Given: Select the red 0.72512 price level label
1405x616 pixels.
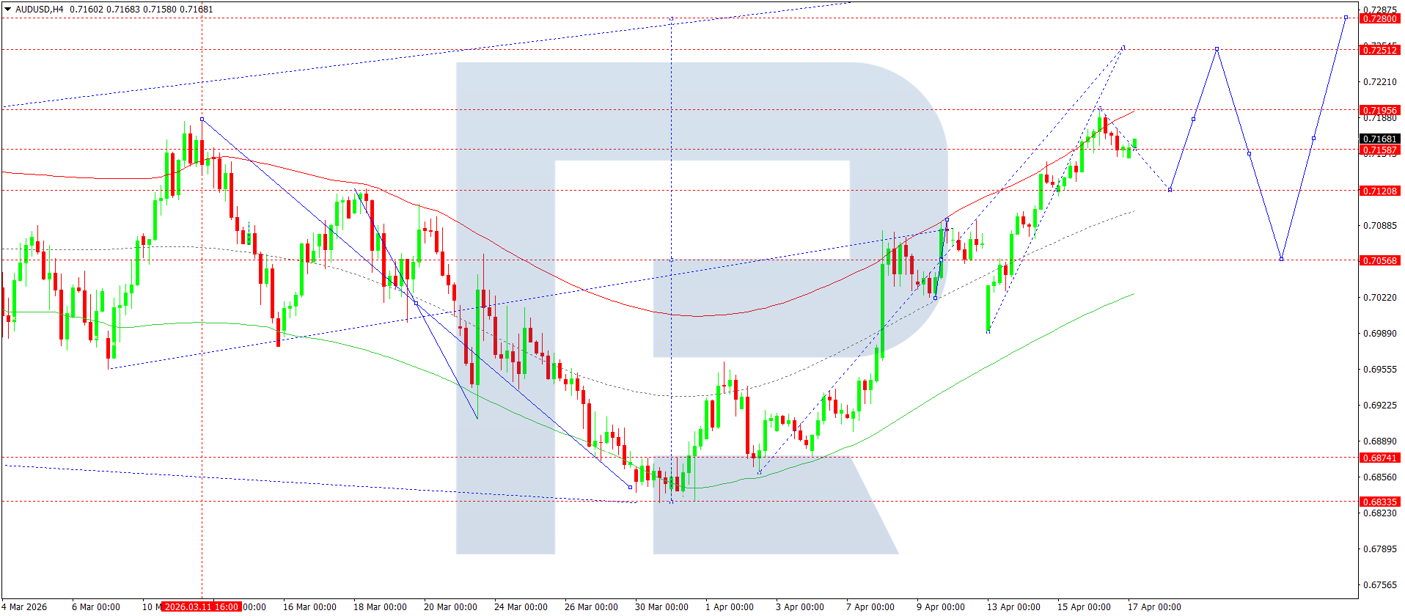Looking at the screenshot, I should click(x=1379, y=50).
